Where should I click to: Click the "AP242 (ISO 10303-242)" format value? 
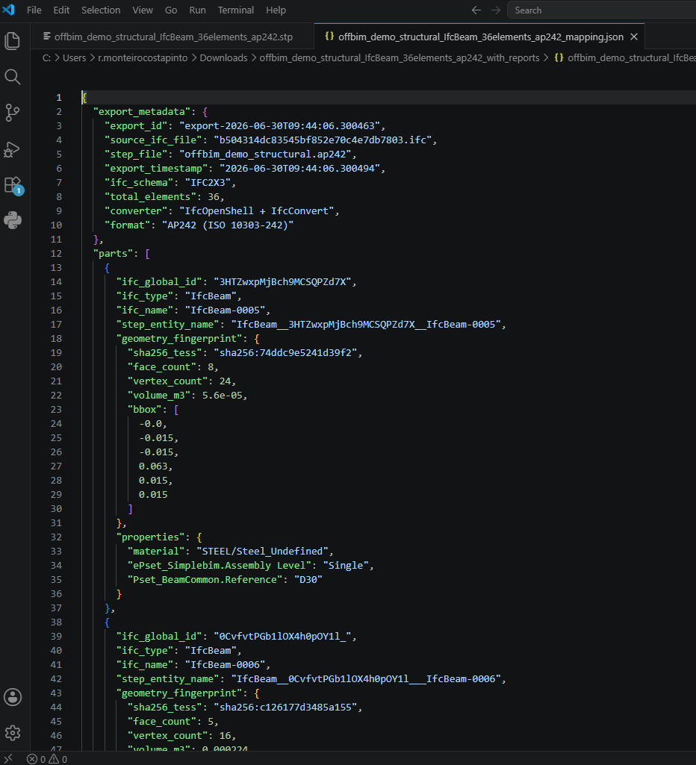[x=228, y=225]
